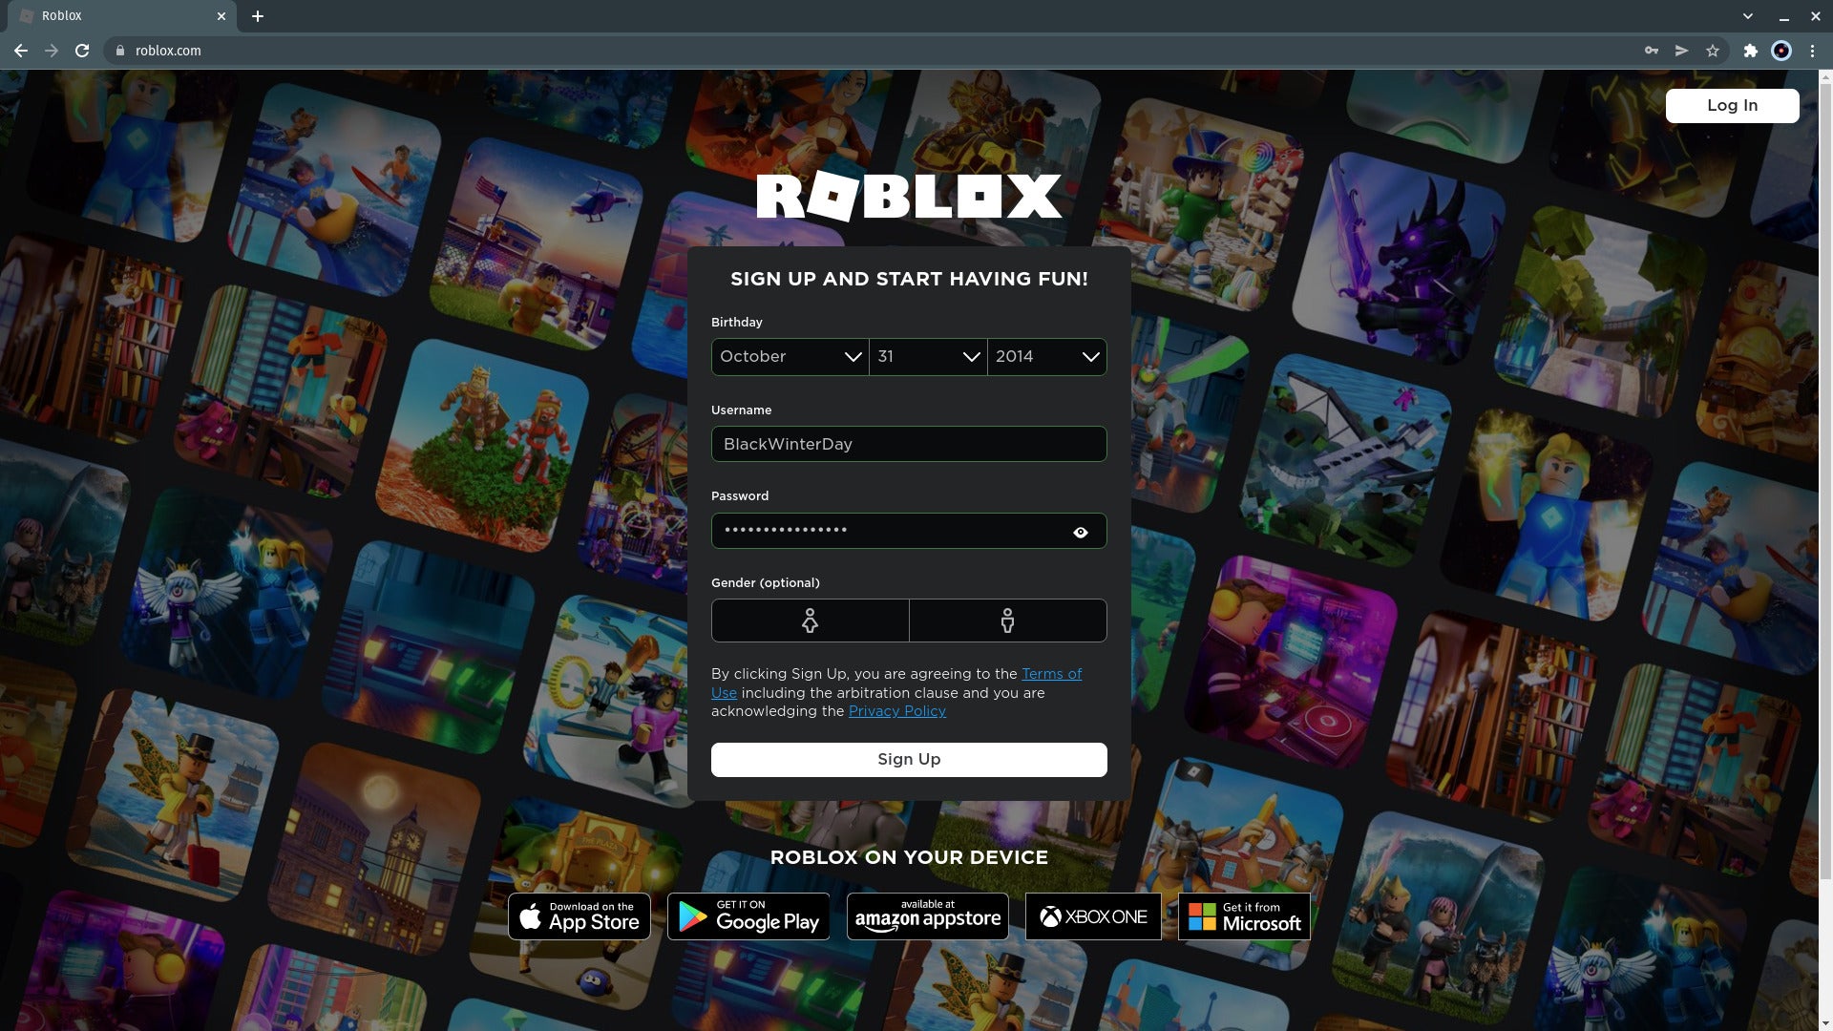Click the send/share page icon
The image size is (1833, 1031).
coord(1681,51)
